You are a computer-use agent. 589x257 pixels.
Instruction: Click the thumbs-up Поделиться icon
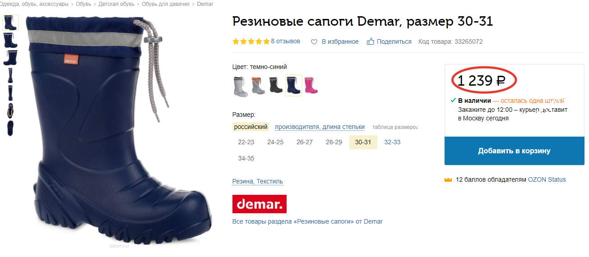(371, 41)
